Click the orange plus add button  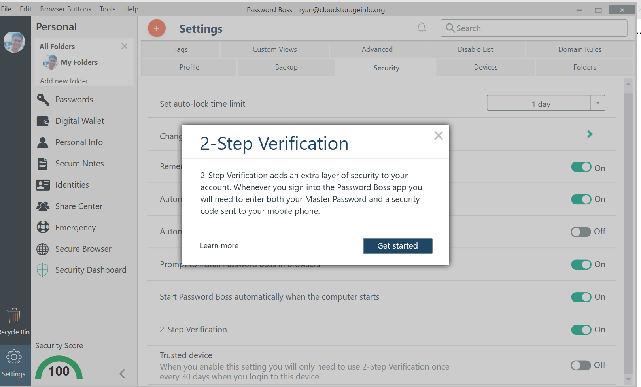pos(157,28)
